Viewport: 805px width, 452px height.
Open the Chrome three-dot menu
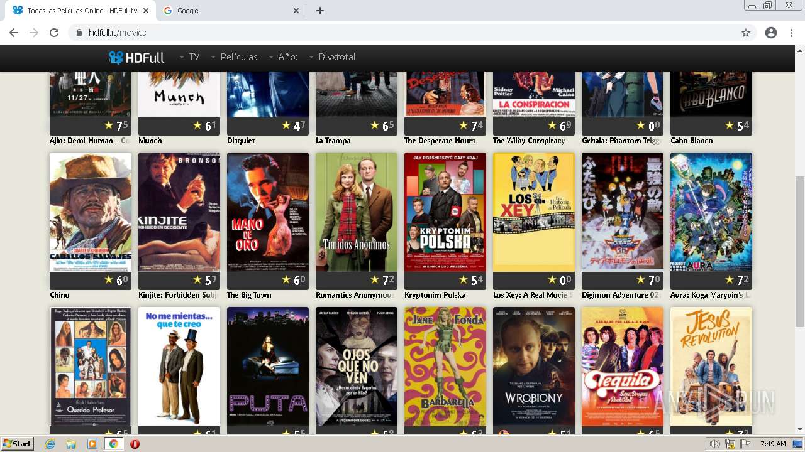click(x=791, y=33)
